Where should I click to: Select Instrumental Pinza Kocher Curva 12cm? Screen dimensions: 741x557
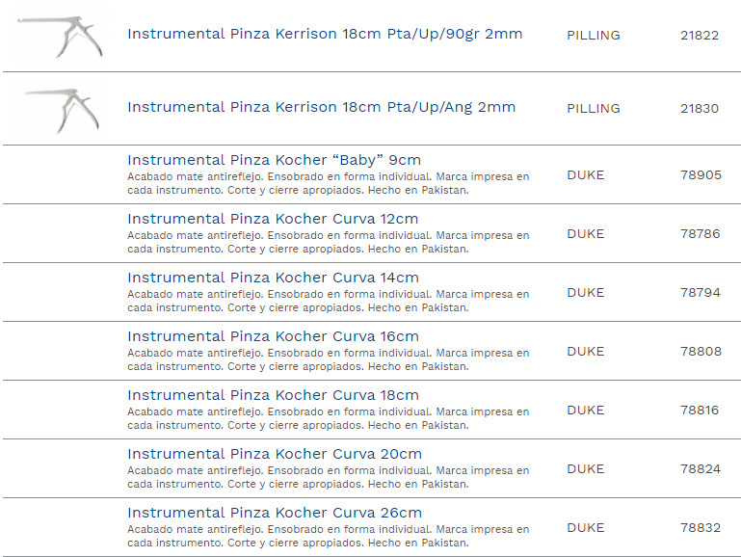[273, 219]
